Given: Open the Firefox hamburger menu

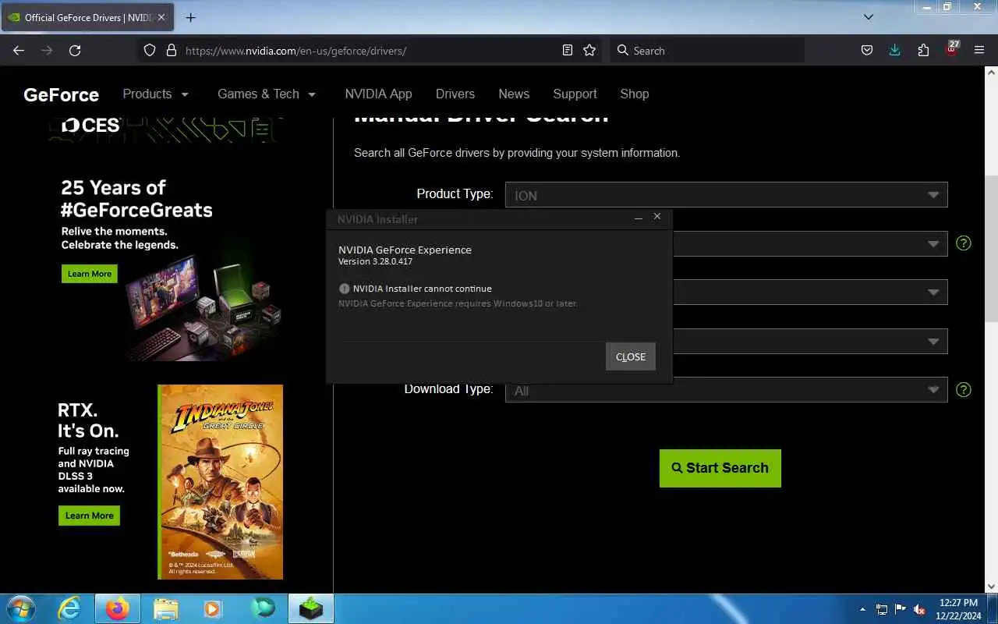Looking at the screenshot, I should (x=979, y=50).
